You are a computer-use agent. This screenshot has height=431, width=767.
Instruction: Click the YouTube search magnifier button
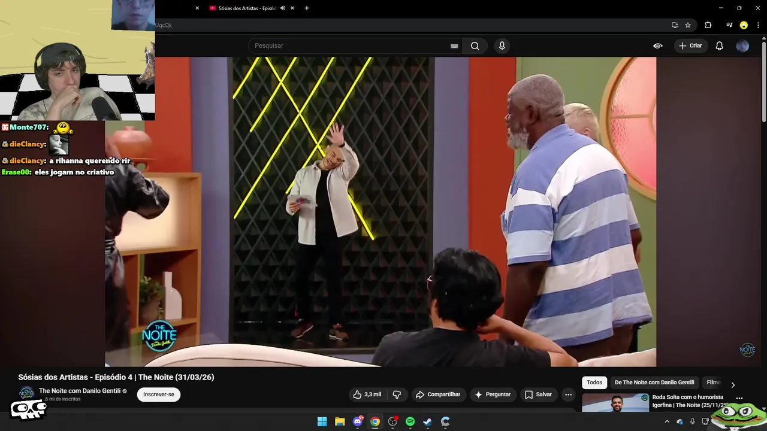[x=475, y=46]
